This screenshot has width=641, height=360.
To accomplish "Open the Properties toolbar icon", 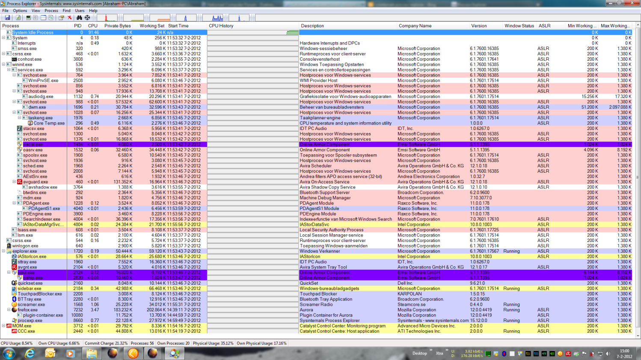I will tap(61, 18).
